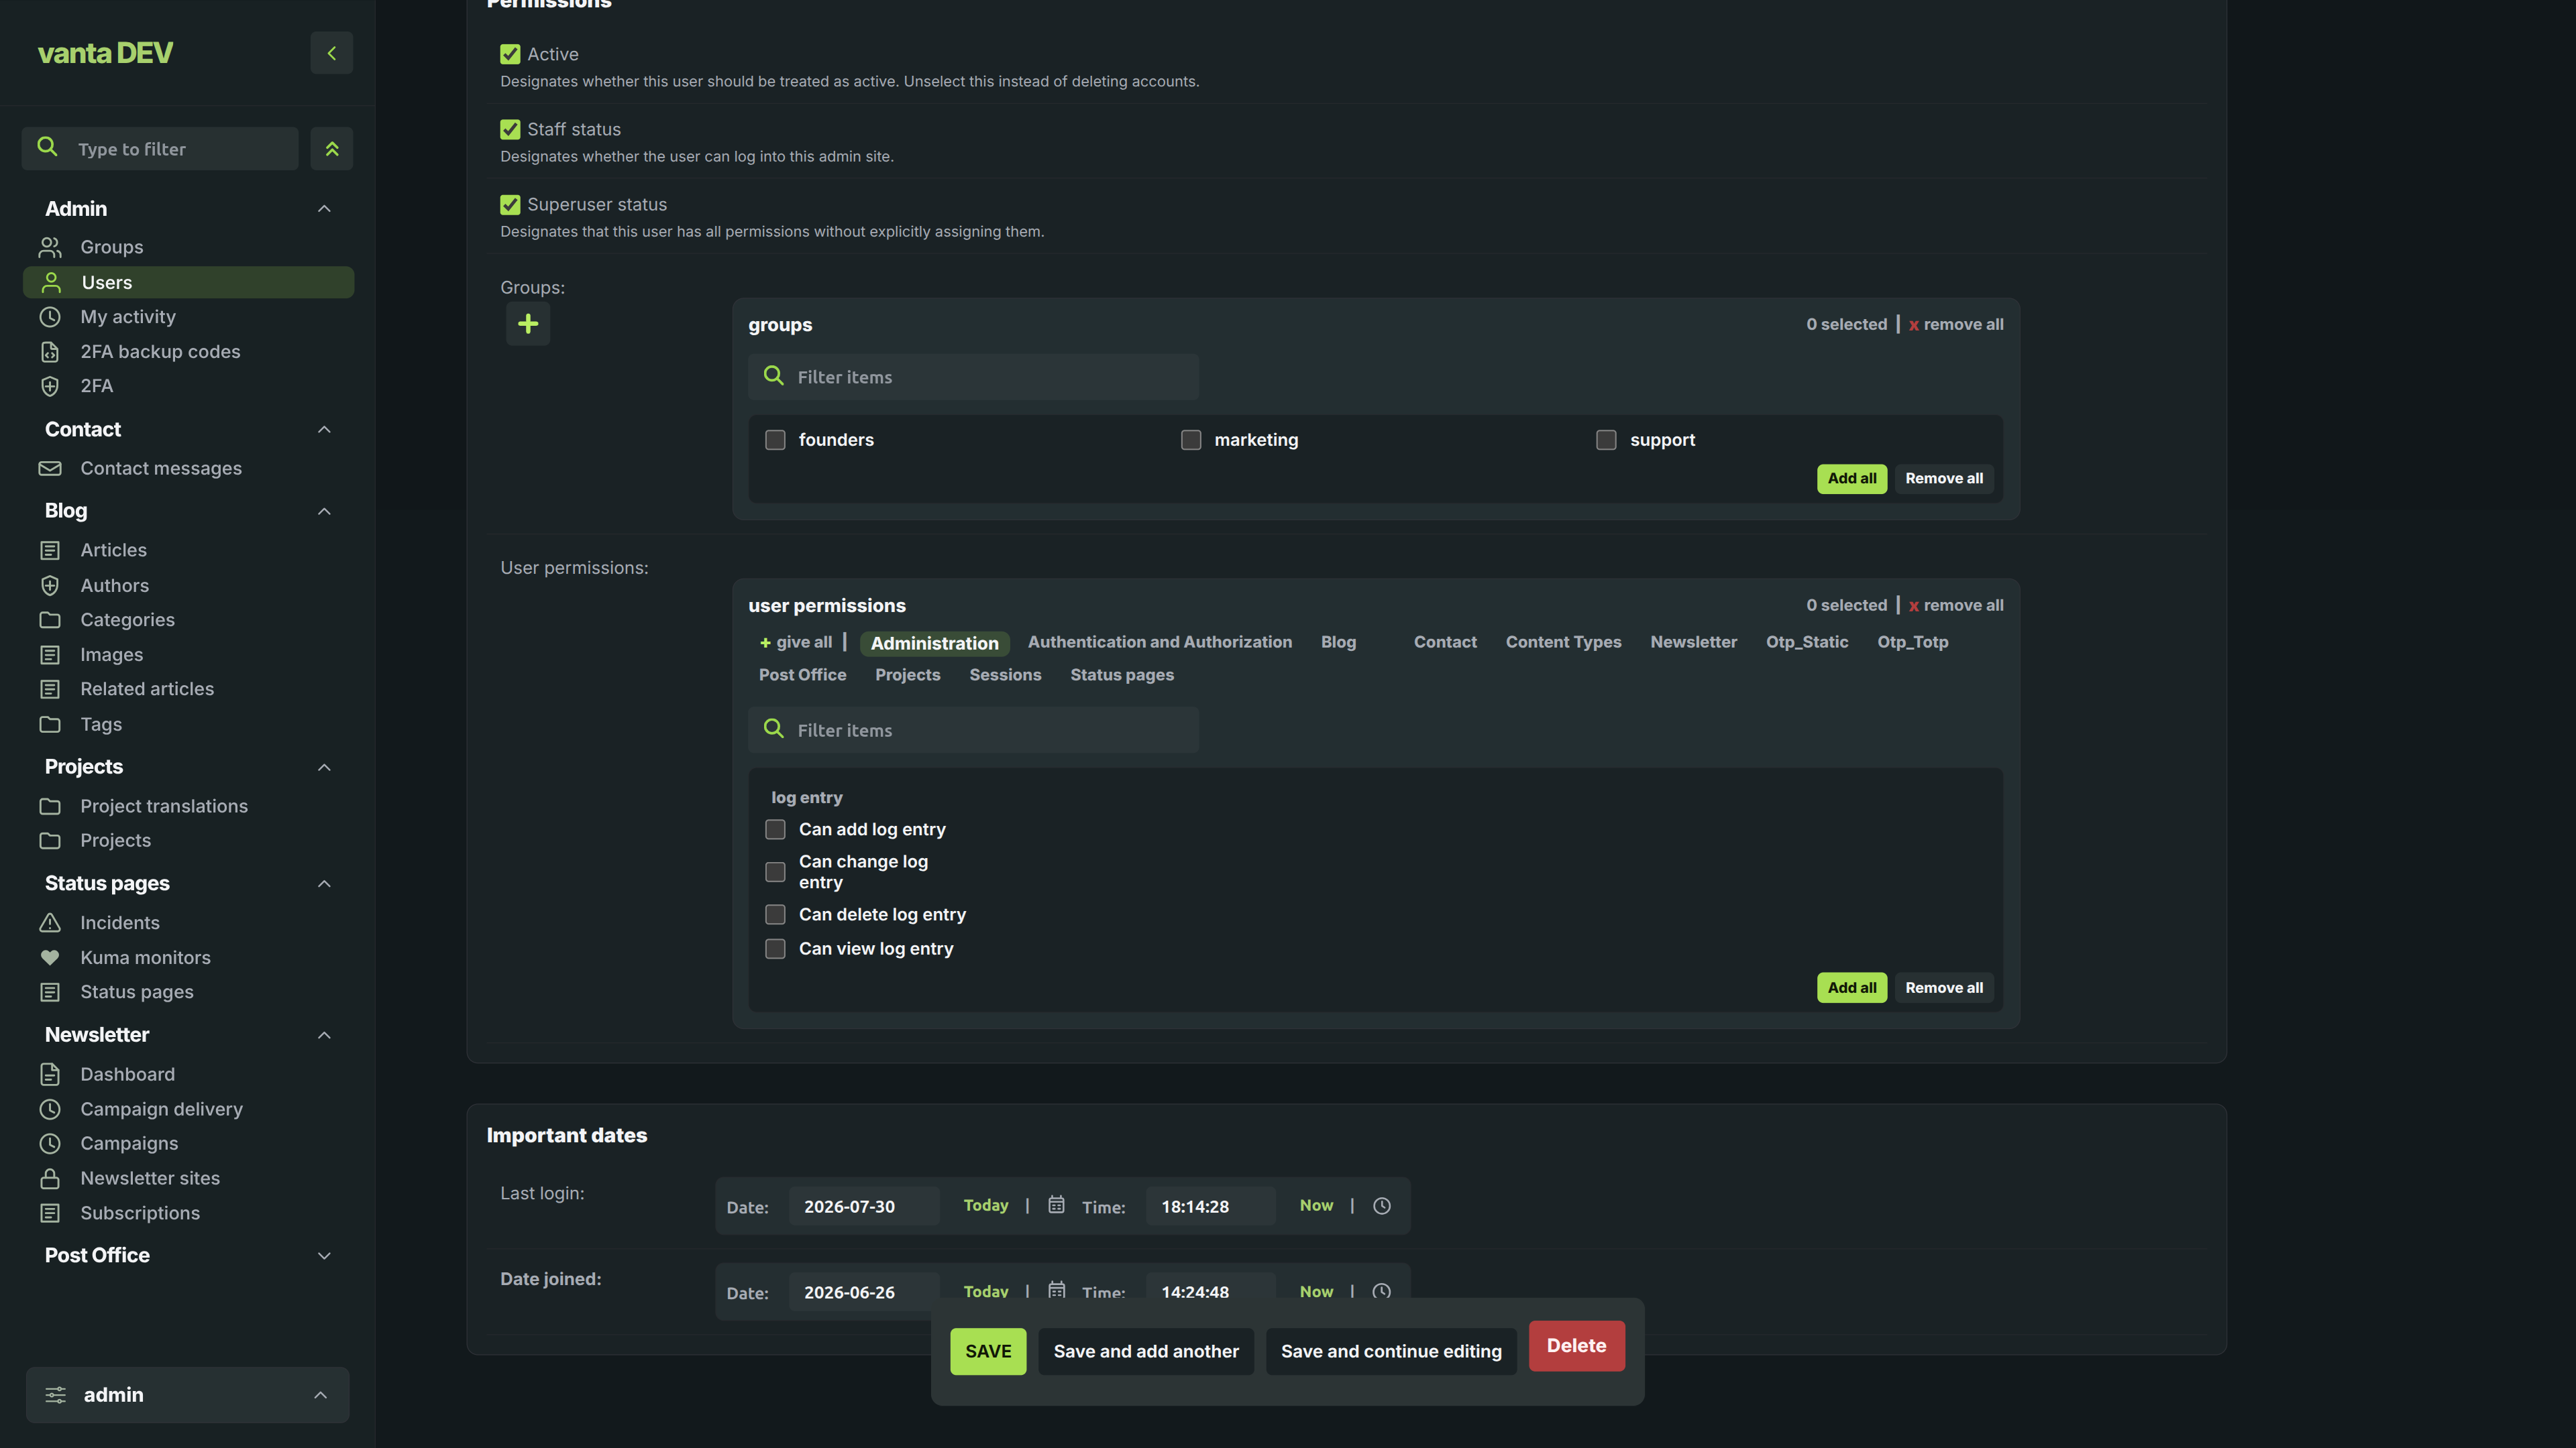Check Can delete log entry permission

775,914
